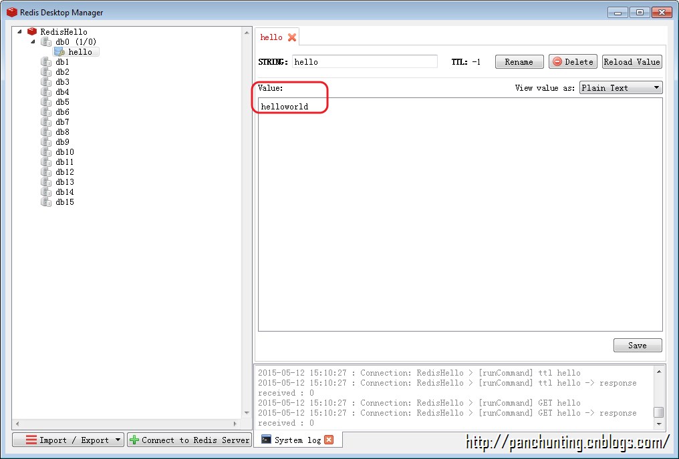The height and width of the screenshot is (459, 679).
Task: Click the Rename button
Action: coord(519,62)
